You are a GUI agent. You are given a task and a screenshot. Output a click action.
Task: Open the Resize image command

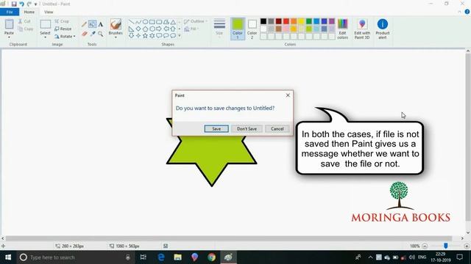(x=63, y=29)
